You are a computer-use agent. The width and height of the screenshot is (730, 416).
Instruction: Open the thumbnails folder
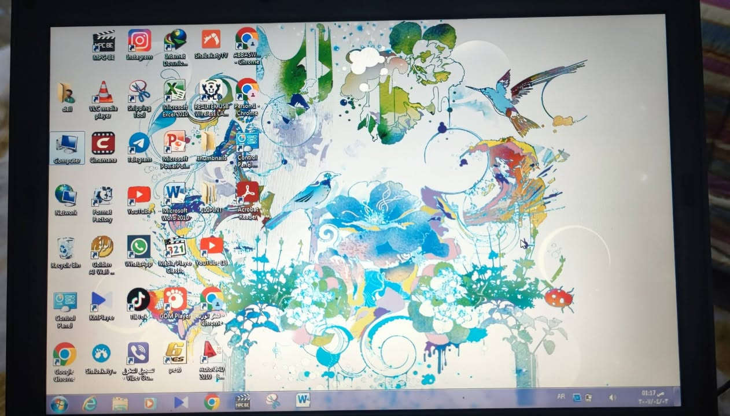(211, 146)
